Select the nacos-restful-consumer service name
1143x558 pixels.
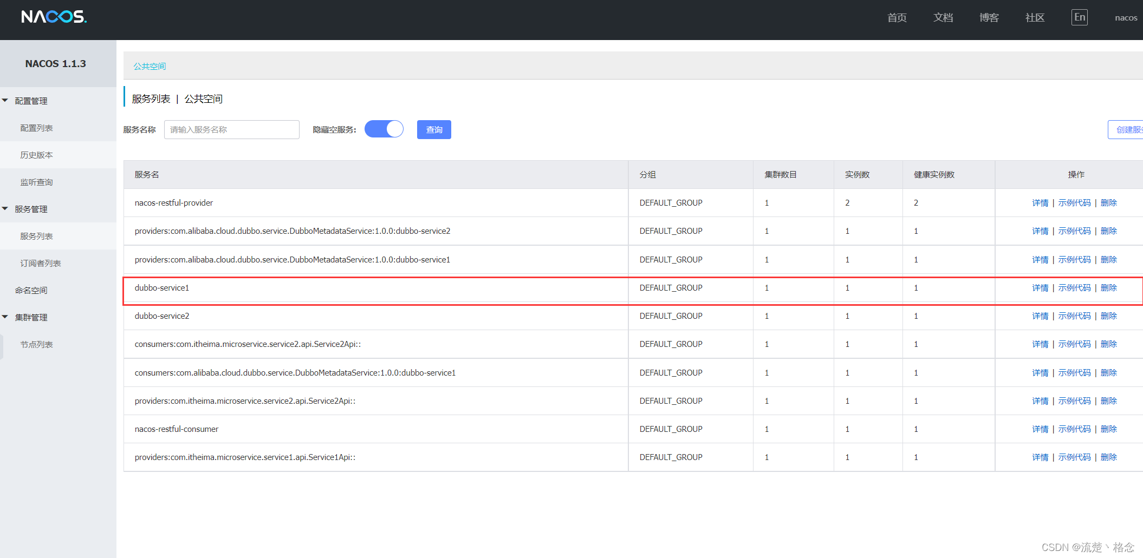click(177, 429)
